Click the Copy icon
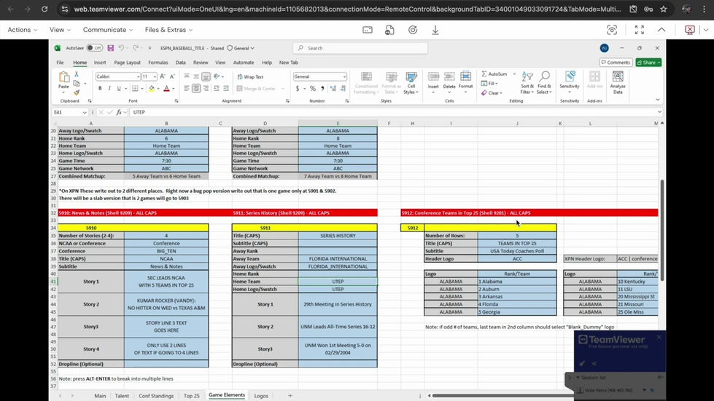 [77, 84]
